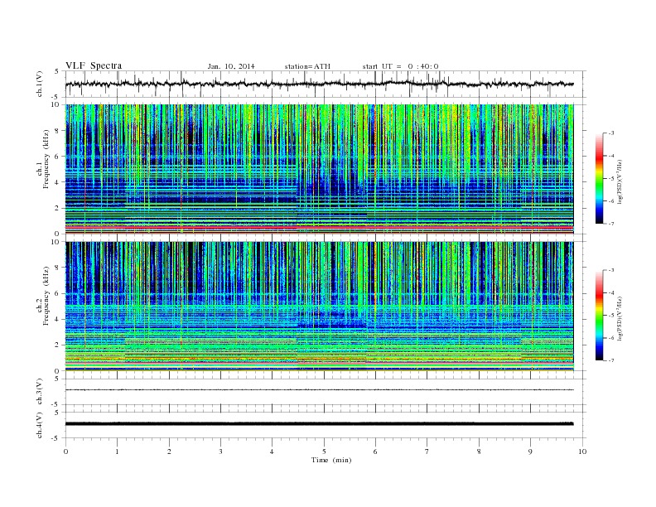This screenshot has width=656, height=507.
Task: Click the ch.1 spectrogram color scale bar
Action: tap(600, 178)
